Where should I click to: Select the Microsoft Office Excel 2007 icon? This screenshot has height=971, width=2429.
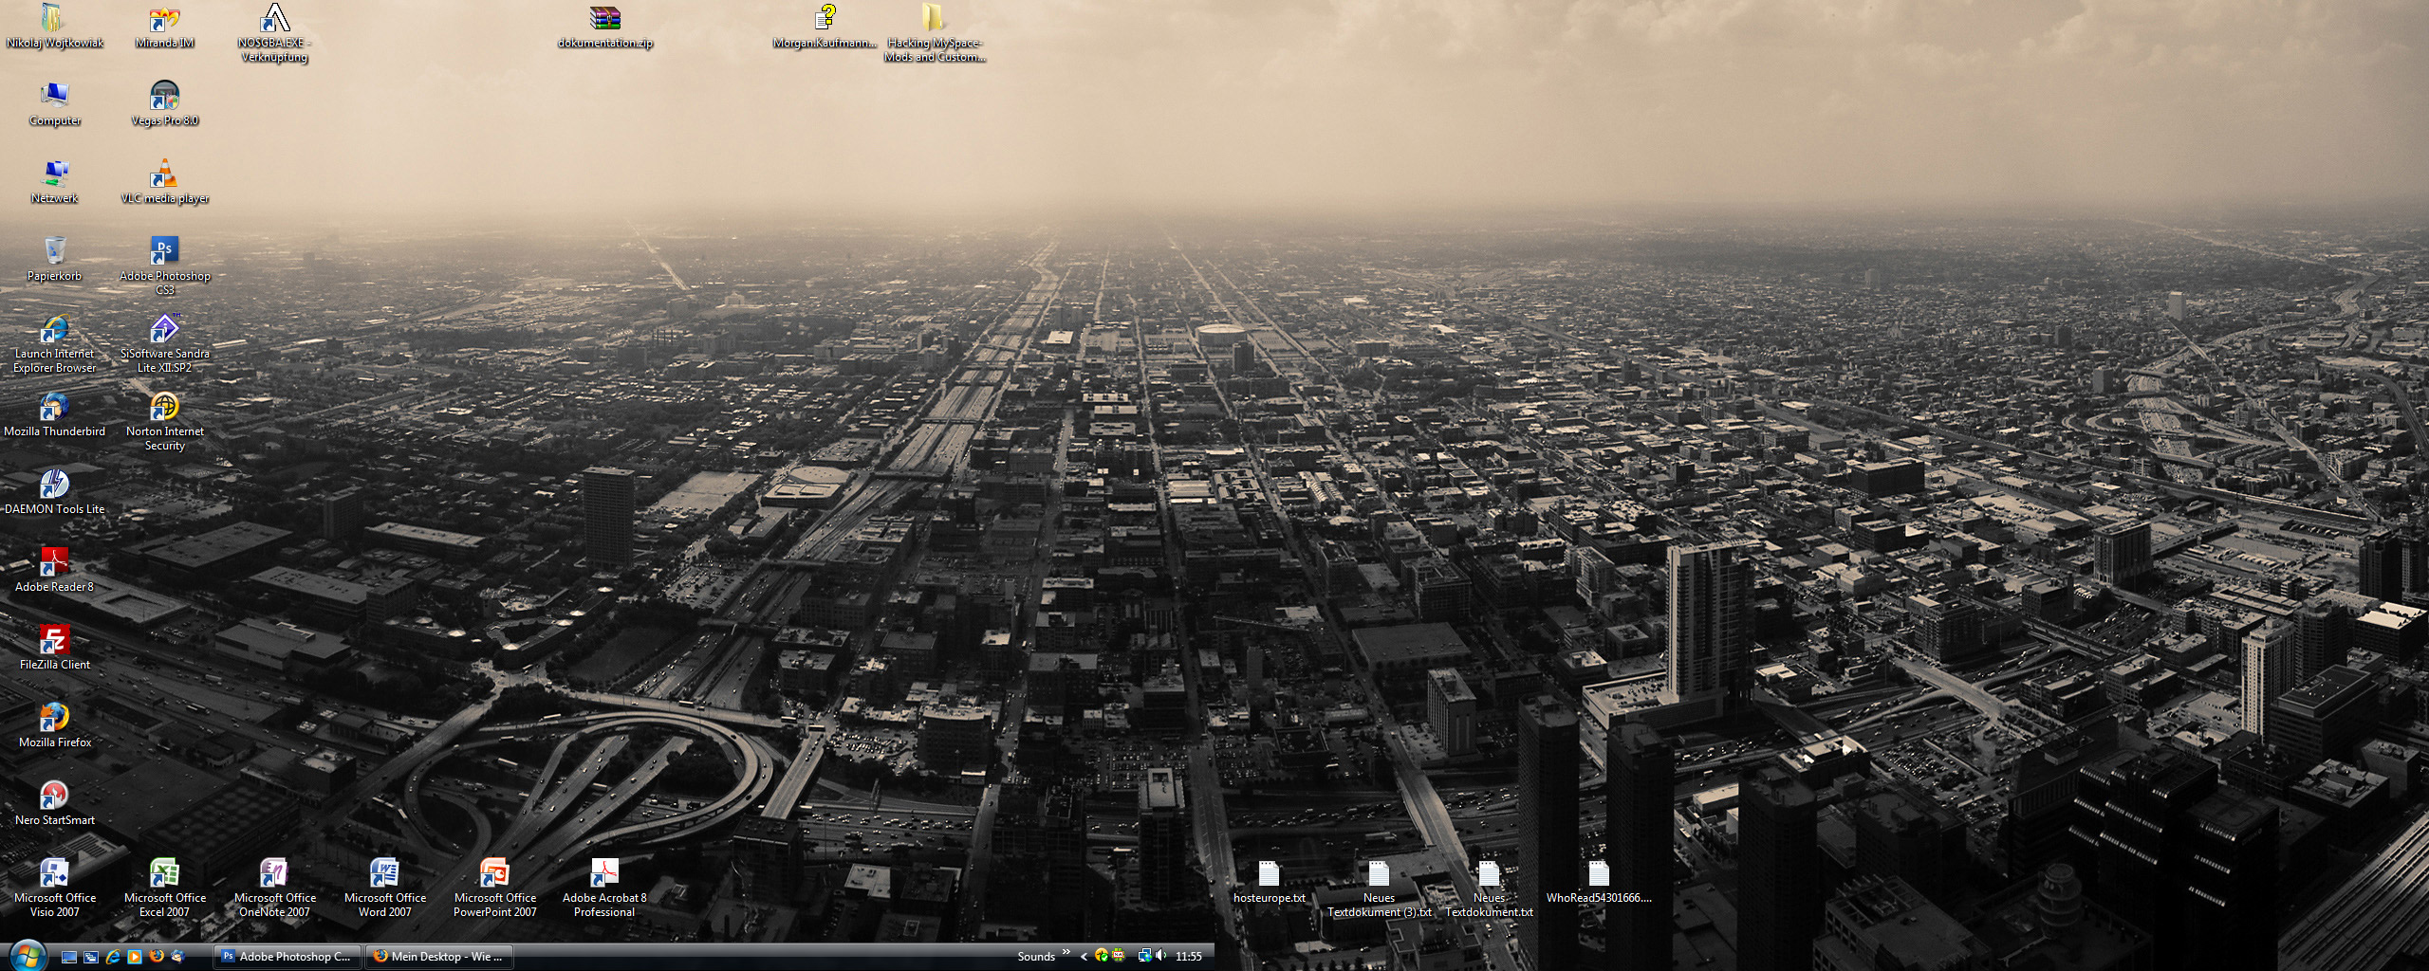pos(164,874)
